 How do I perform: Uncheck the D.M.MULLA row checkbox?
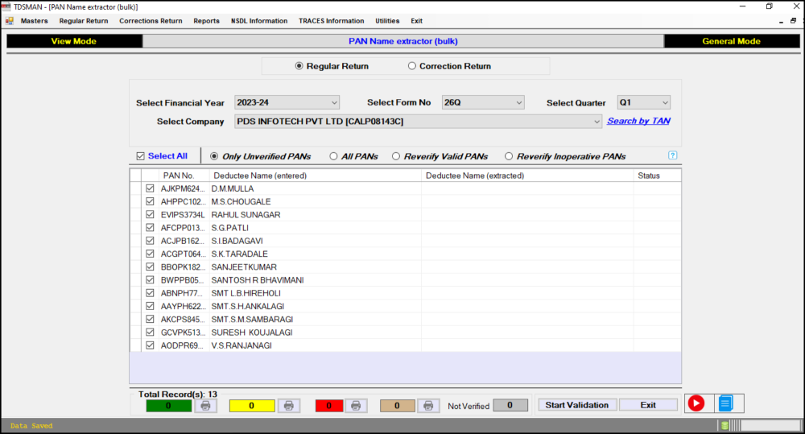point(150,188)
